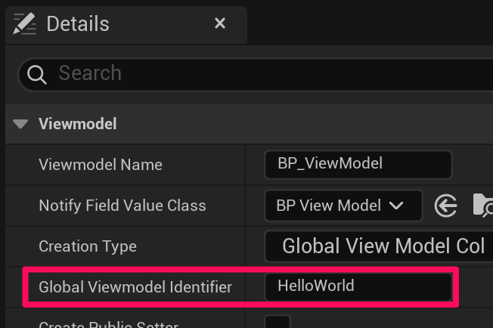Click the chevron on BP View Model dropdown

(395, 205)
